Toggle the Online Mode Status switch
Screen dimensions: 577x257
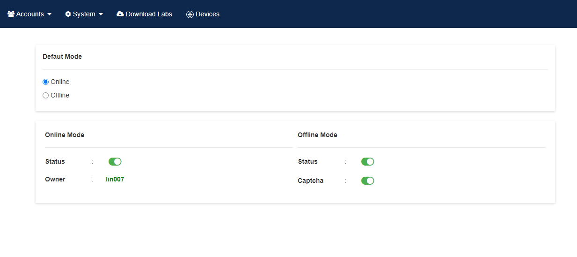coord(115,161)
